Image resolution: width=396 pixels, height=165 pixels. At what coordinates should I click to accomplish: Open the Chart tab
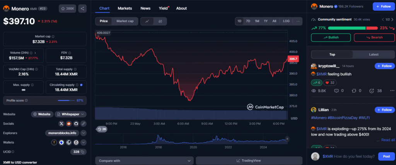coord(104,9)
